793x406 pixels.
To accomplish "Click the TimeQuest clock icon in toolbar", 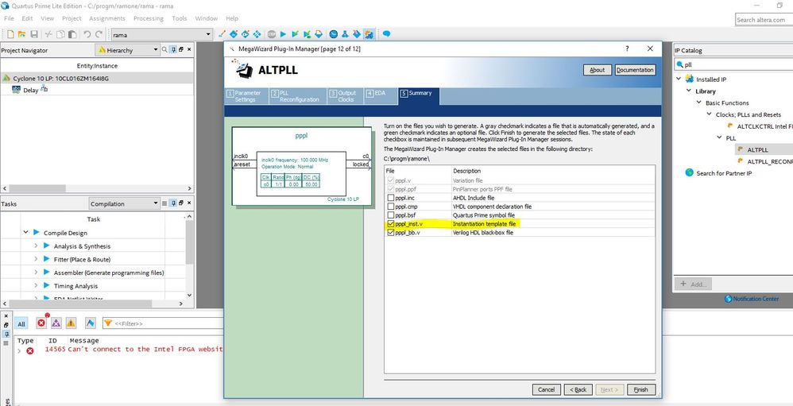I will (333, 34).
